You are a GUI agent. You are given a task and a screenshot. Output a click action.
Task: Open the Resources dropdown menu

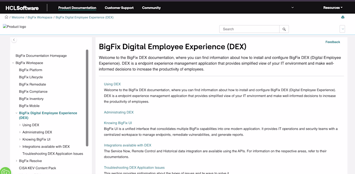tap(333, 8)
